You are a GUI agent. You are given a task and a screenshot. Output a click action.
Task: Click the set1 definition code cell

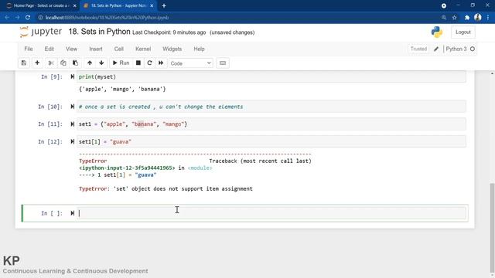click(x=271, y=124)
